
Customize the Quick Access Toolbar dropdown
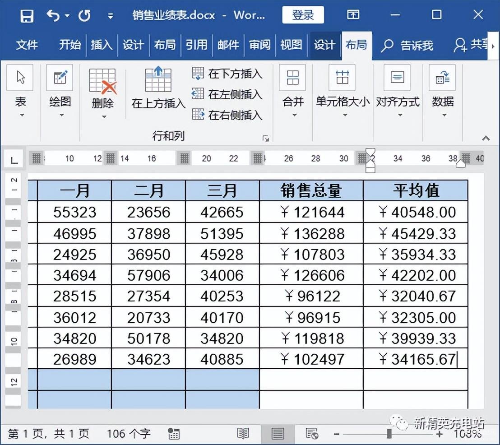point(110,16)
